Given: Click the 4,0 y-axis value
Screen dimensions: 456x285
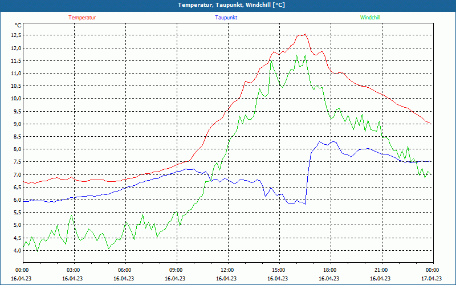Looking at the screenshot, I should [x=17, y=250].
